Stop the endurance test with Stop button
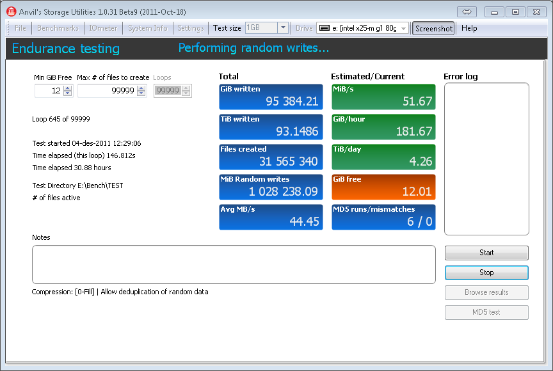Screen dimensions: 553x371 point(486,272)
